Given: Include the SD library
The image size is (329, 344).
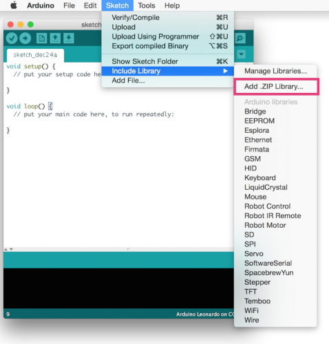Looking at the screenshot, I should coord(275,235).
